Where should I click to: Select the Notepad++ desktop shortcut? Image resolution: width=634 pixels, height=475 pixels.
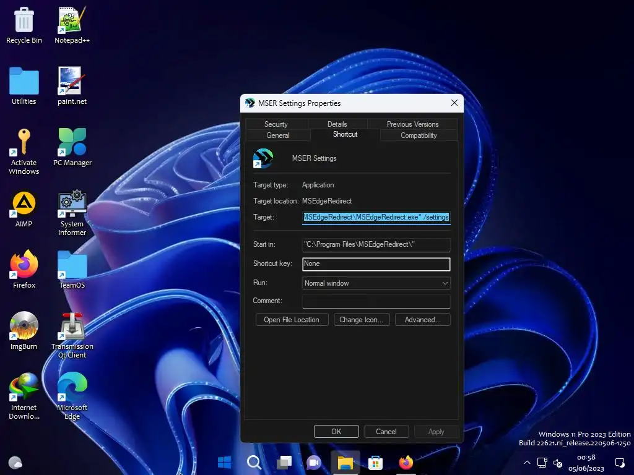tap(72, 25)
